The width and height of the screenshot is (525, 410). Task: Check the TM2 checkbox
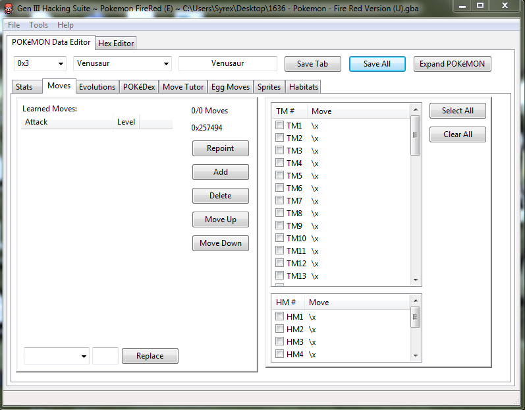[279, 138]
